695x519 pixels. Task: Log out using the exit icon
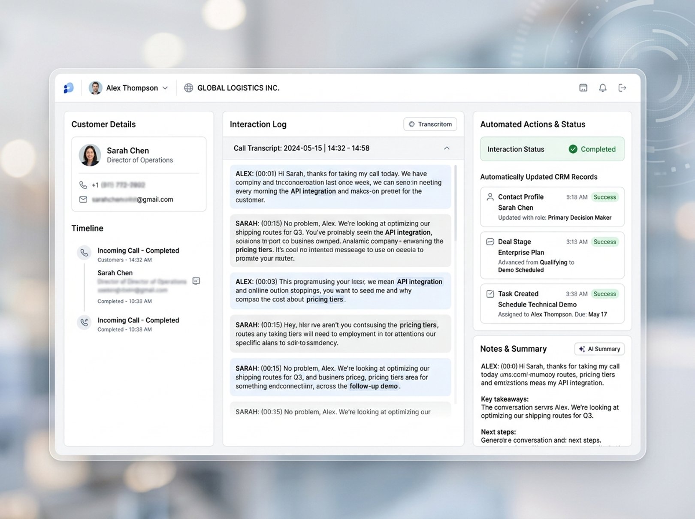622,88
